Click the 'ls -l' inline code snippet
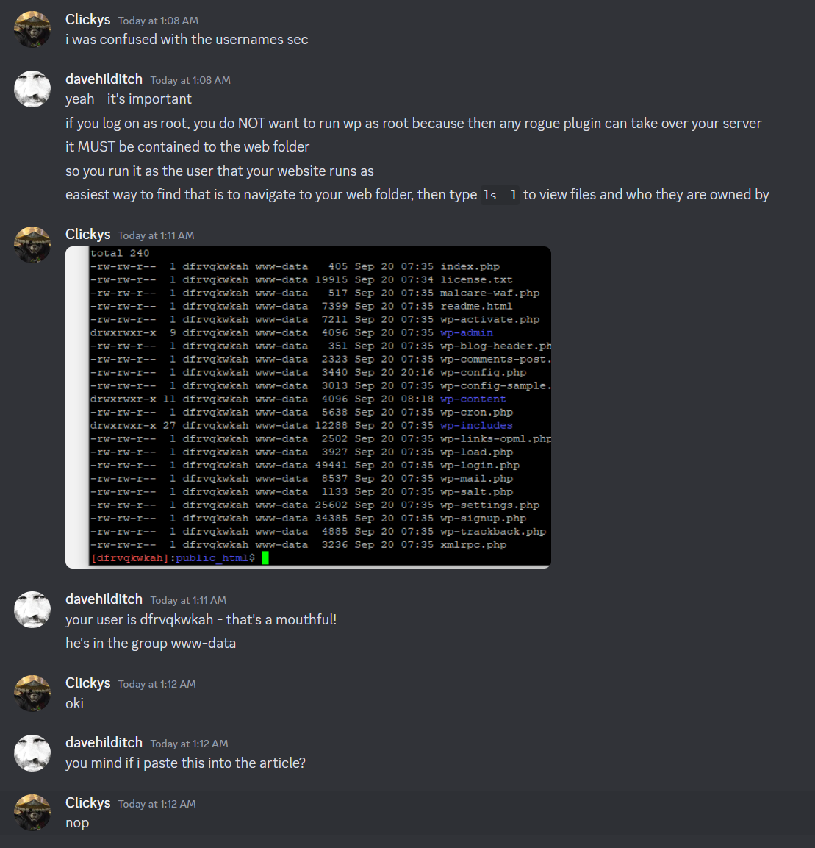Image resolution: width=815 pixels, height=848 pixels. coord(500,195)
